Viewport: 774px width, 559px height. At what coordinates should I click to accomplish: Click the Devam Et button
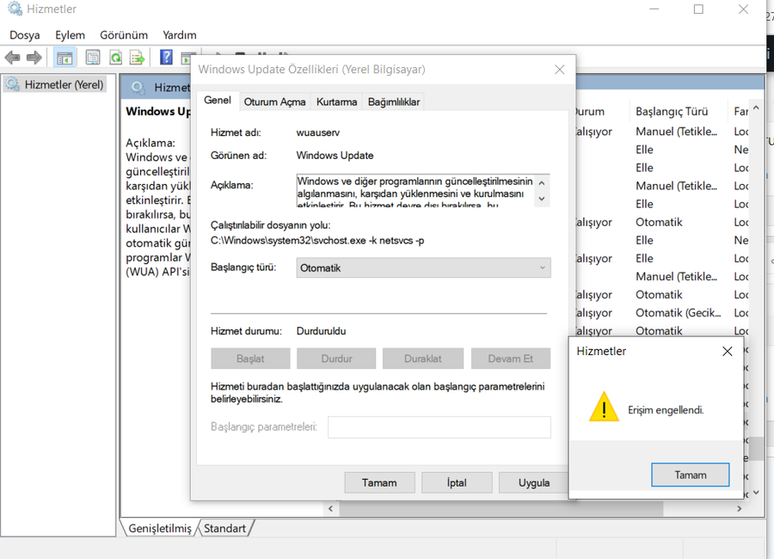point(510,359)
